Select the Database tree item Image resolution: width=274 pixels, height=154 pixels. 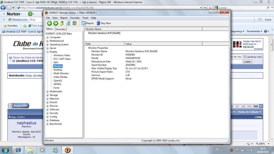[55, 120]
